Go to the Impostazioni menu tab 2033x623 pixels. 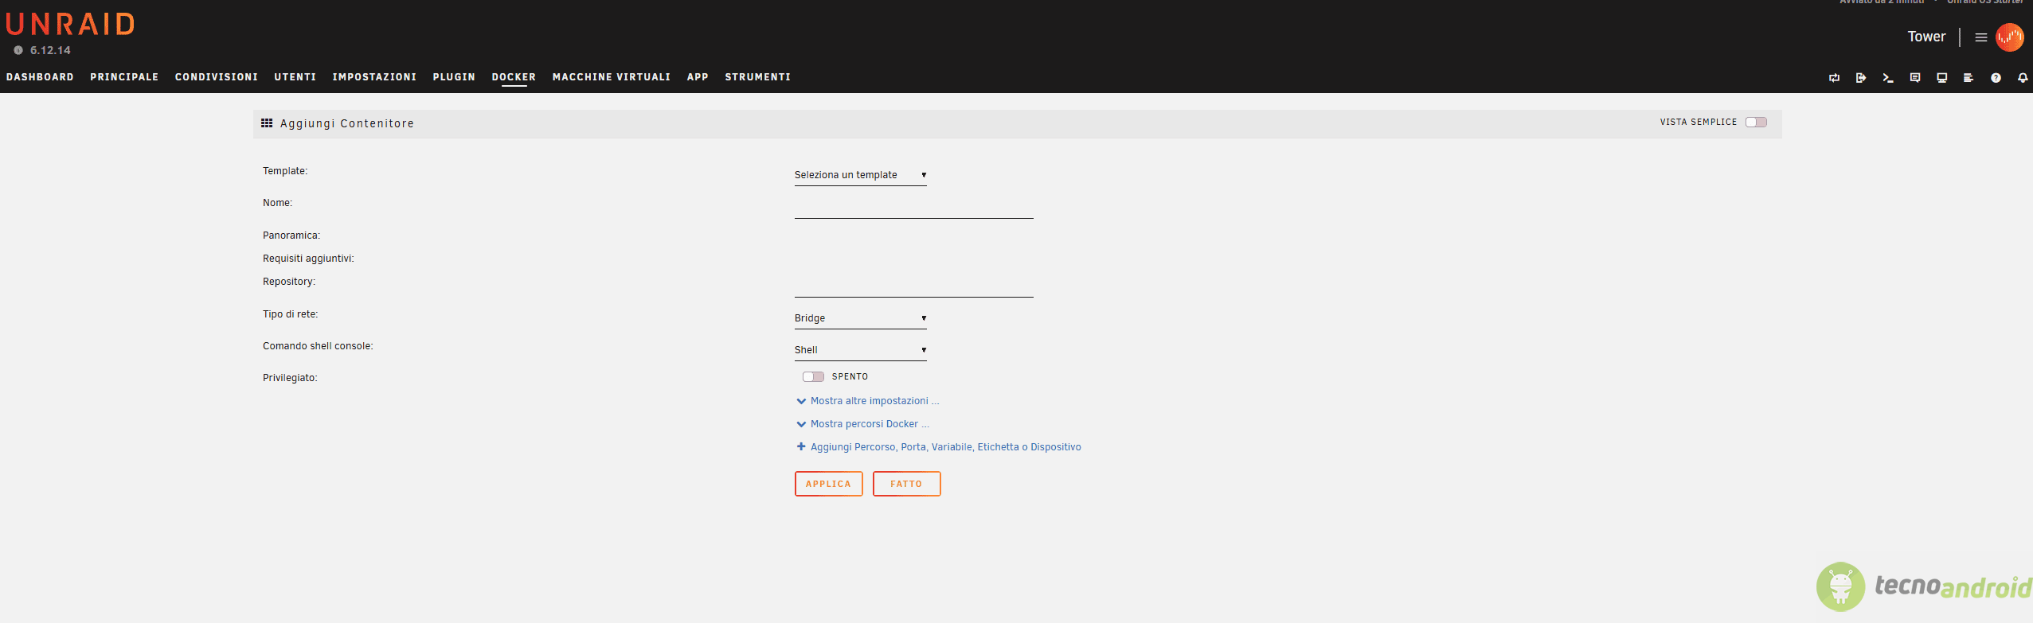coord(374,77)
